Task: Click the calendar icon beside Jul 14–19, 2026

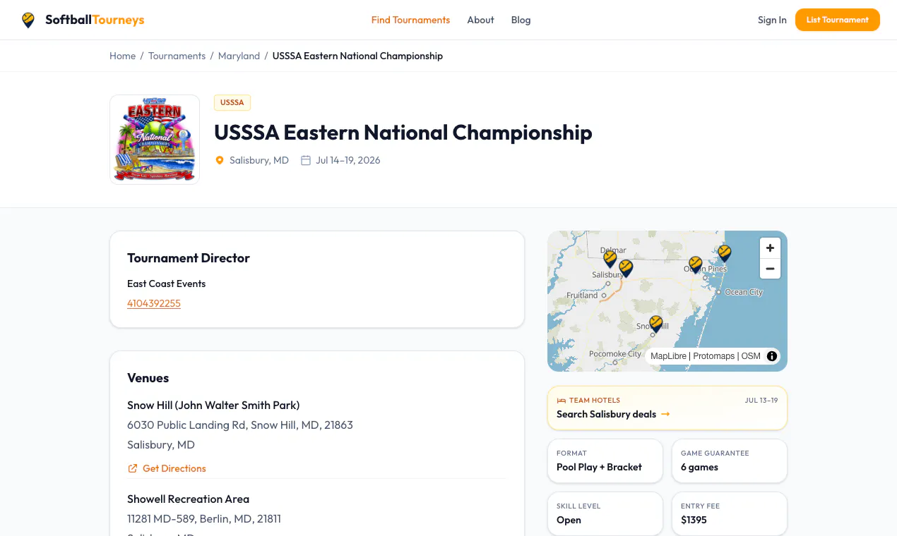Action: click(306, 160)
